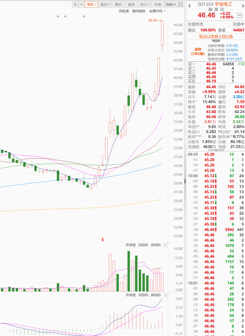Close the MACD indicator panel
245x336 pixels.
coord(165,295)
